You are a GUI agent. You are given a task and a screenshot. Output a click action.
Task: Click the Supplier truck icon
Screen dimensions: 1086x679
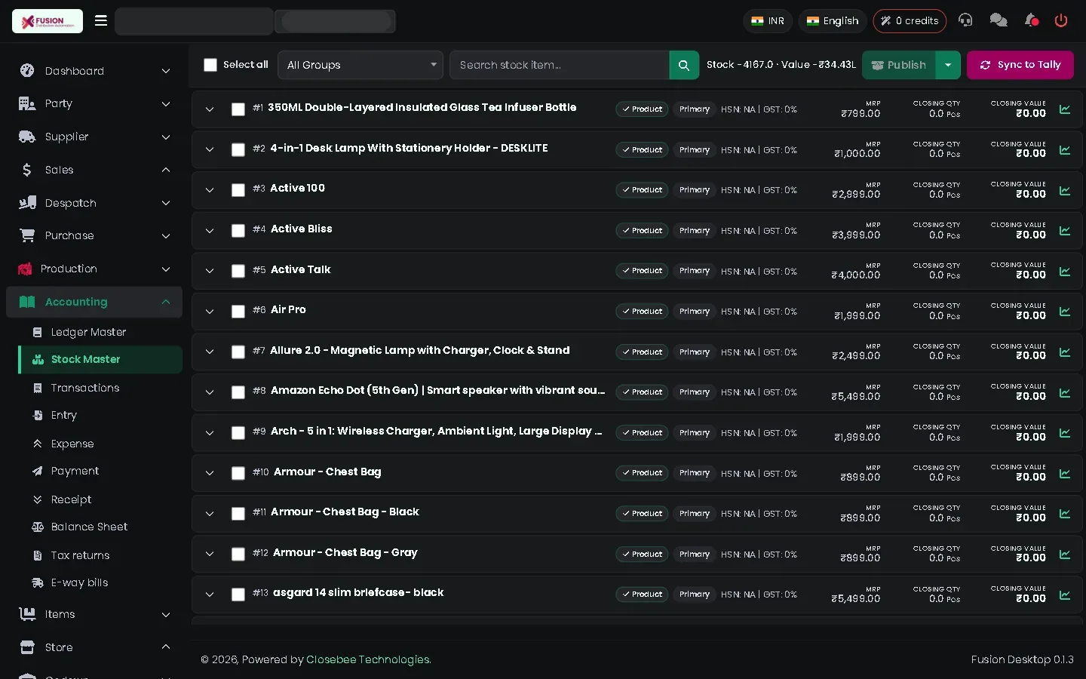coord(27,137)
